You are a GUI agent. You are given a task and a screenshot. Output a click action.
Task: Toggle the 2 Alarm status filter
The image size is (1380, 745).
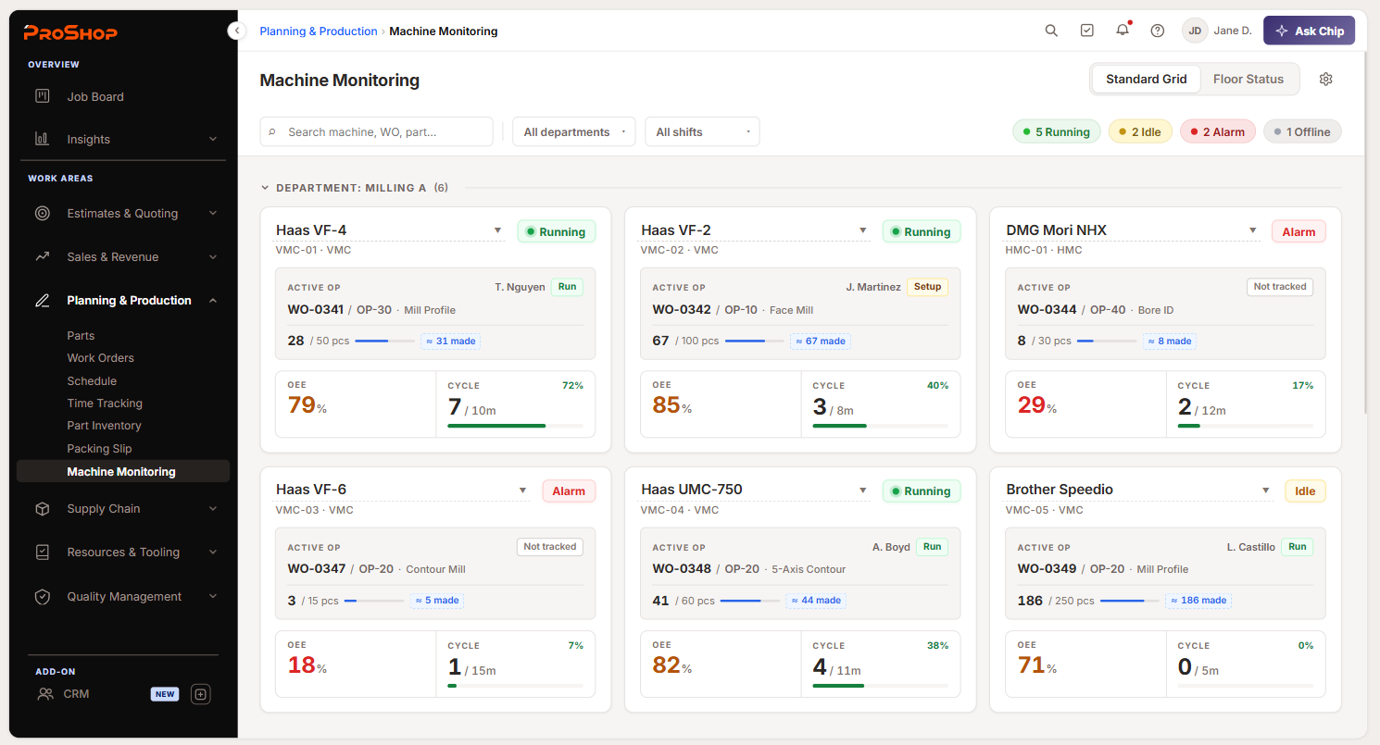[1218, 131]
